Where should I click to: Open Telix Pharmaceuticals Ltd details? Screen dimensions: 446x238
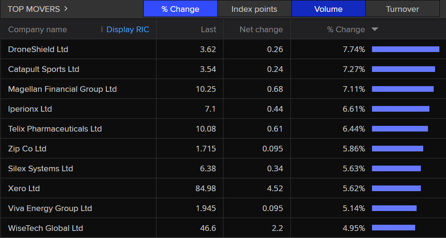[55, 129]
